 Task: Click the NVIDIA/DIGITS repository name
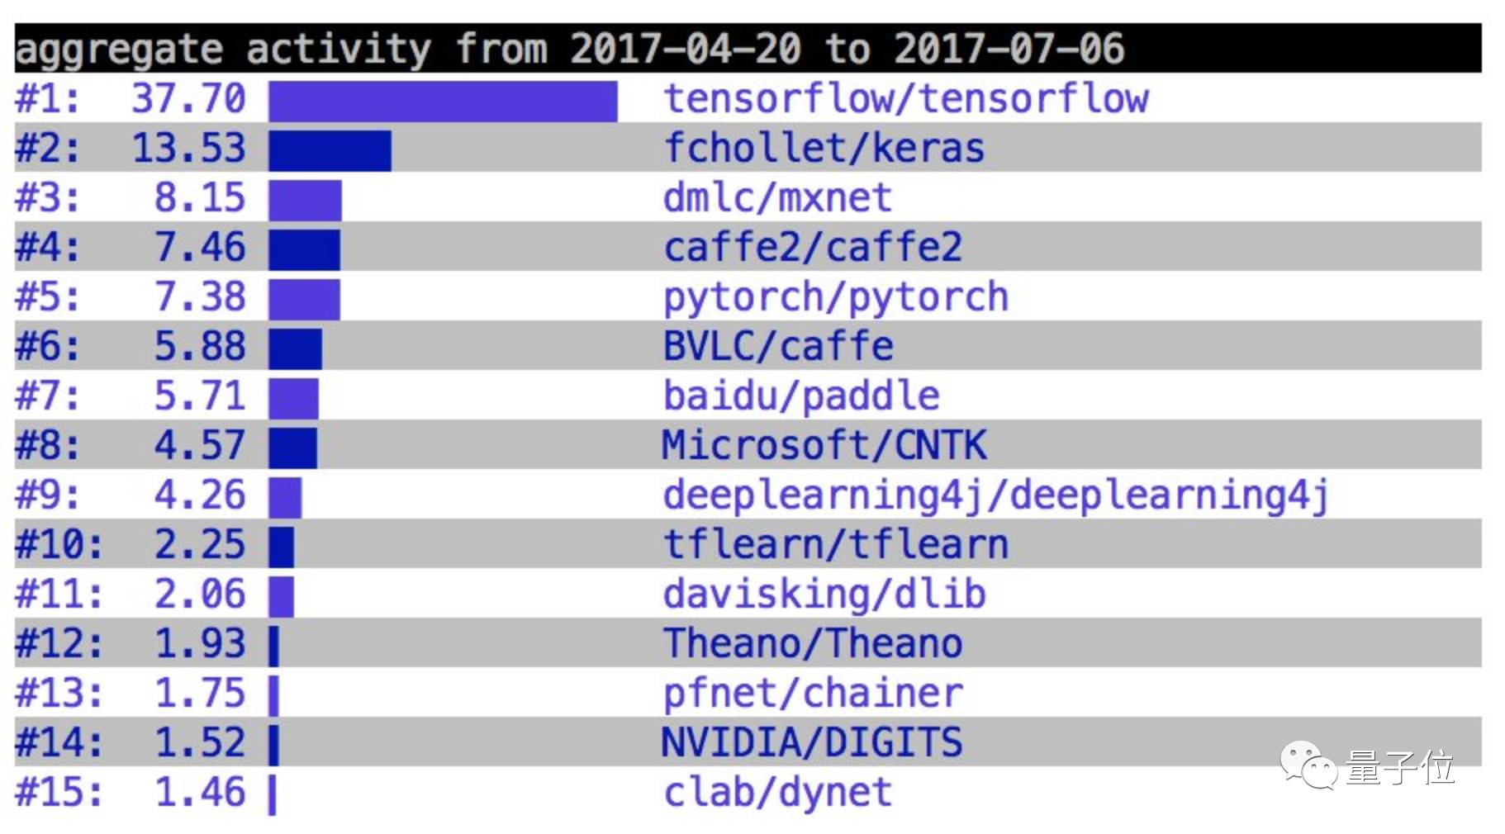point(812,743)
